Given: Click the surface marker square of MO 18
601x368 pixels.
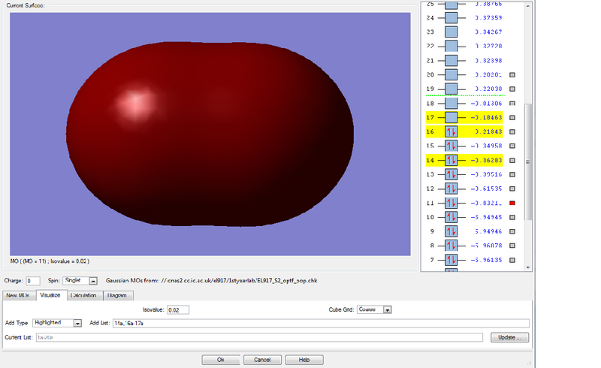Looking at the screenshot, I should [512, 103].
